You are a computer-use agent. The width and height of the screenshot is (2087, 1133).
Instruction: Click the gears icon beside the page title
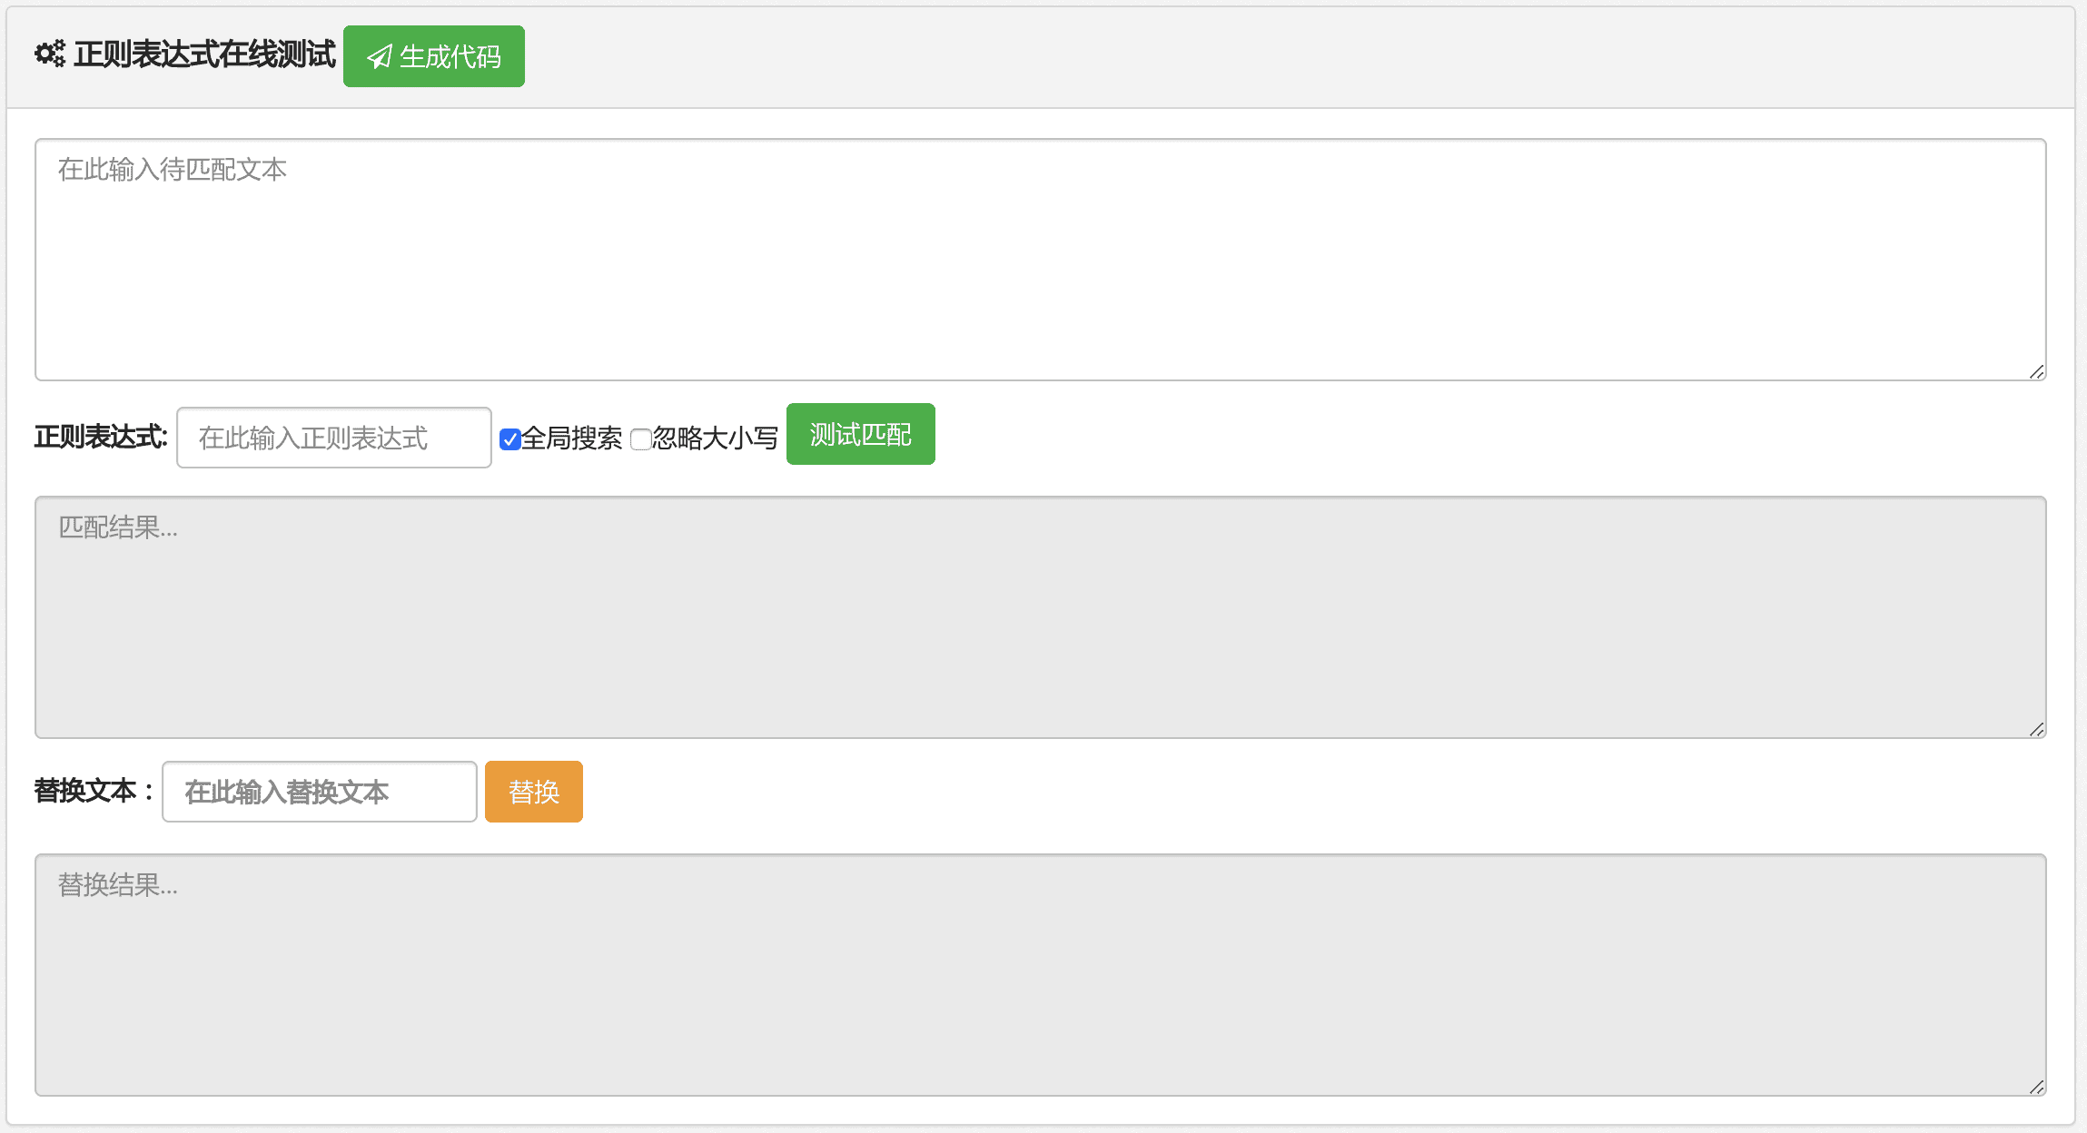(50, 54)
